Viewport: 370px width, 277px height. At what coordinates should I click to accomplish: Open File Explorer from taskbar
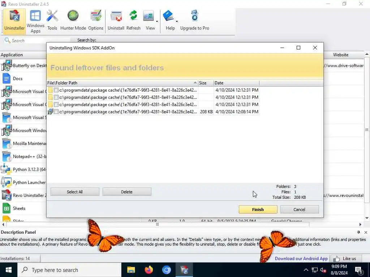[131, 270]
